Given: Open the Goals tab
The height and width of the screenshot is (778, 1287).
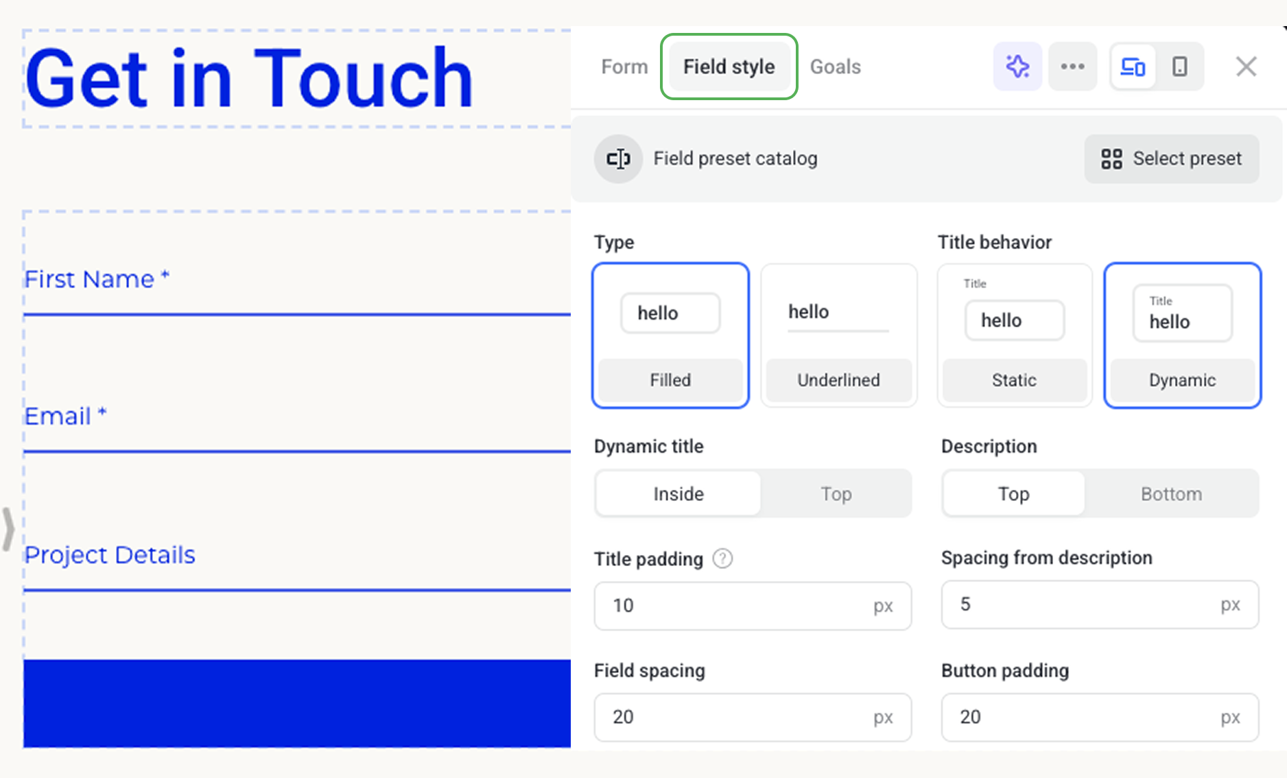Looking at the screenshot, I should pos(835,67).
